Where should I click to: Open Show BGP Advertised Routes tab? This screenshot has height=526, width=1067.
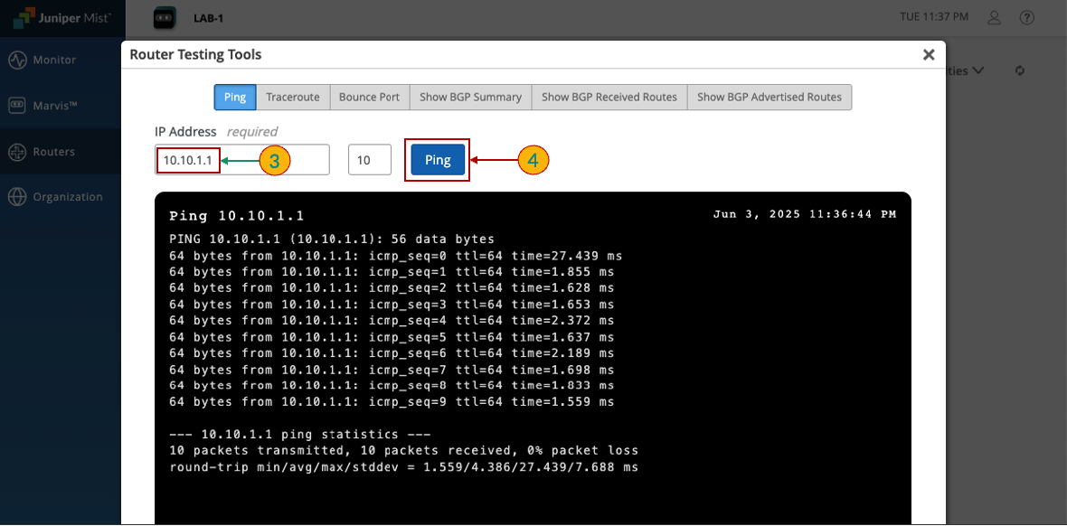[x=769, y=97]
